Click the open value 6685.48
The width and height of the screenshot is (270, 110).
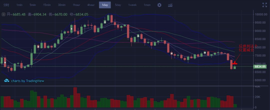pos(19,14)
